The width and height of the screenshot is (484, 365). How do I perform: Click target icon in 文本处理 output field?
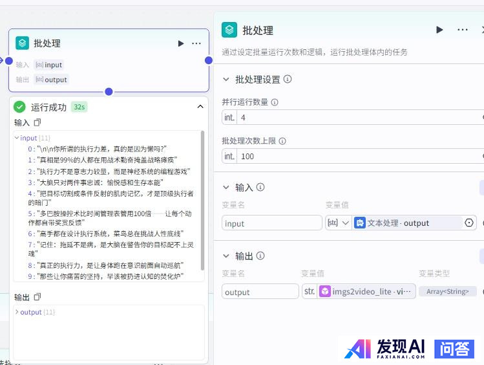tap(469, 223)
